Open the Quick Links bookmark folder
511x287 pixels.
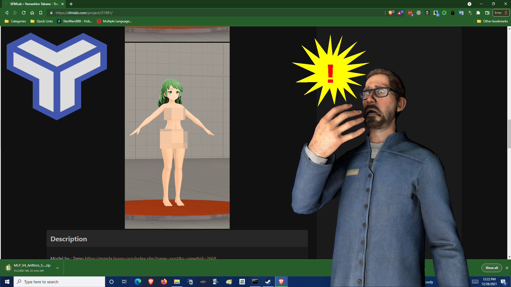click(42, 21)
